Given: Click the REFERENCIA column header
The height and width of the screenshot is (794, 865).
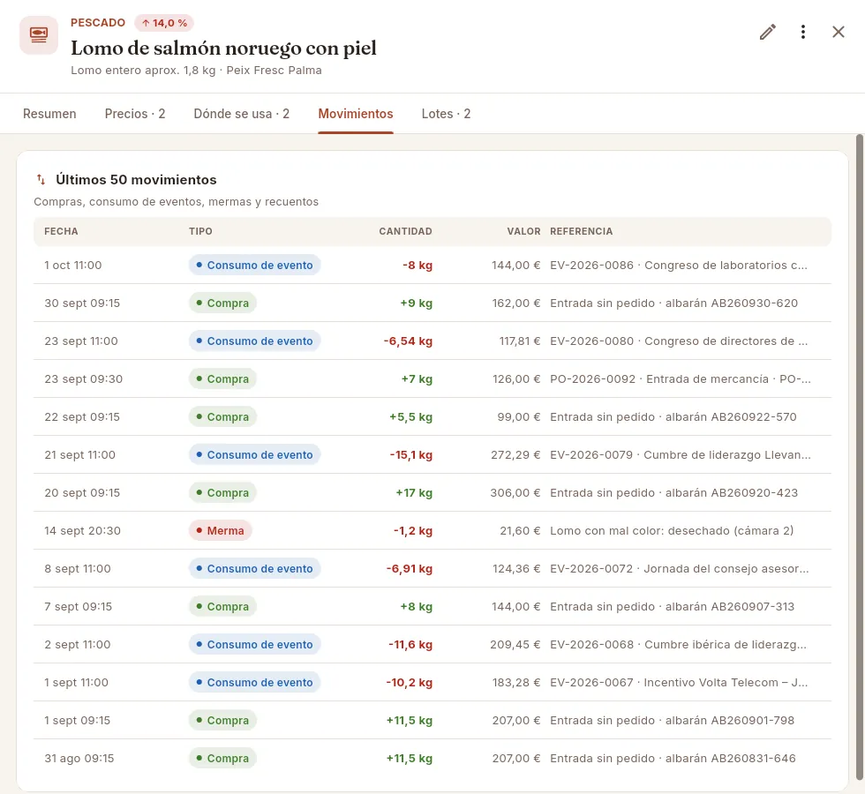Looking at the screenshot, I should pyautogui.click(x=582, y=231).
